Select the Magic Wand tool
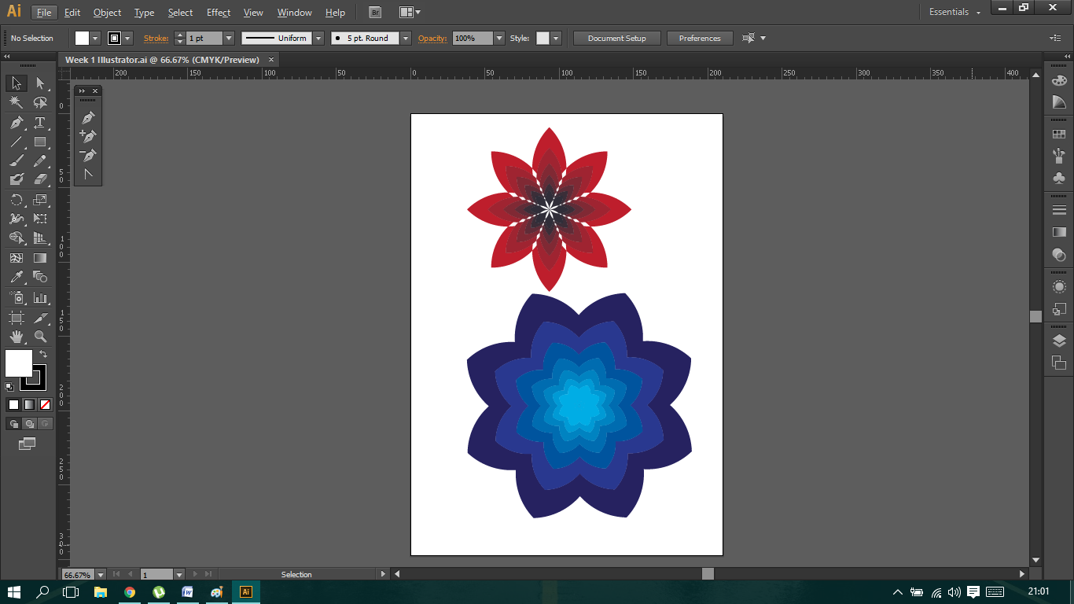Screen dimensions: 1074x604 [16, 103]
